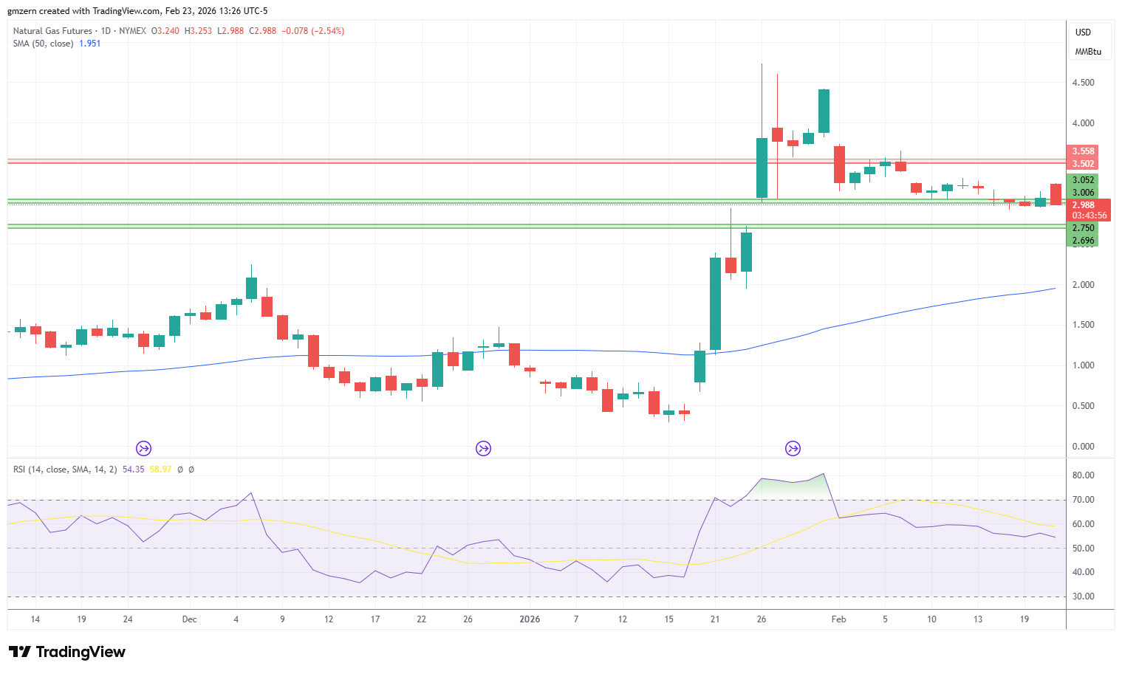Click the contract rollover icon above the '26' December date
The image size is (1122, 674).
[483, 448]
